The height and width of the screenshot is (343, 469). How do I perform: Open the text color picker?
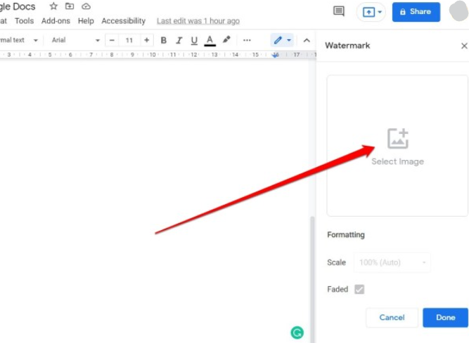pyautogui.click(x=210, y=41)
